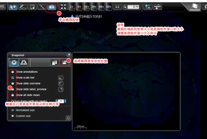Click the slide title 治疗24h脑3-TGFβ1
The width and height of the screenshot is (207, 139).
tap(89, 17)
